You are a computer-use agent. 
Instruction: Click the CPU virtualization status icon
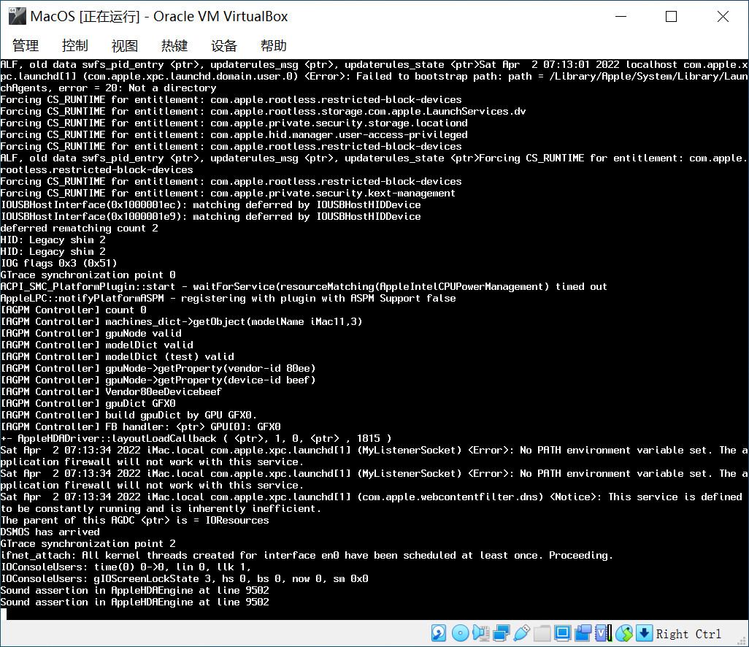pyautogui.click(x=603, y=633)
